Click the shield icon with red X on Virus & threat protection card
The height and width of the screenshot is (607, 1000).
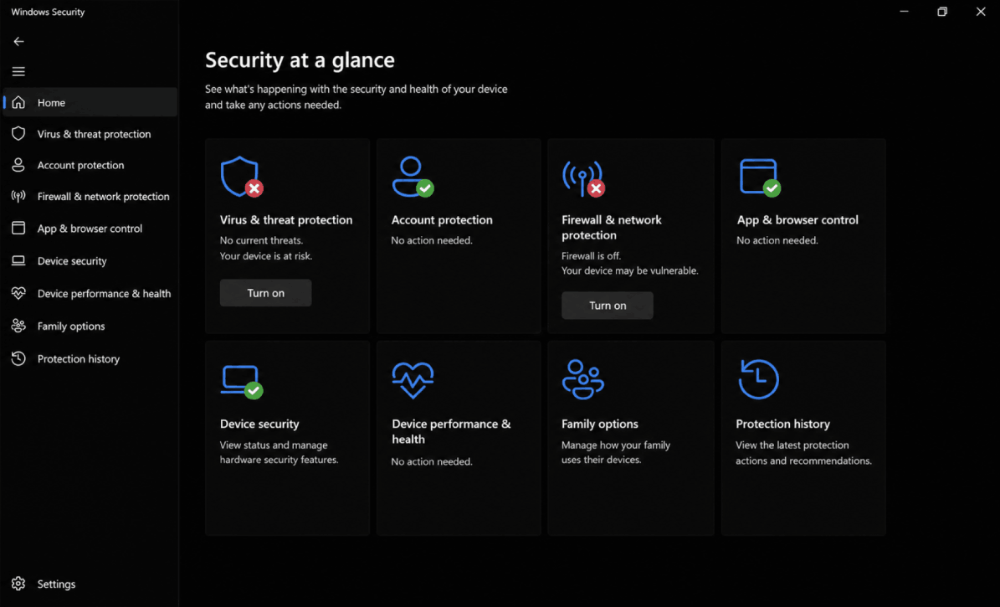(x=242, y=177)
